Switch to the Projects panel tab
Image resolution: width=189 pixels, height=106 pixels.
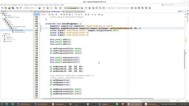coord(4,11)
